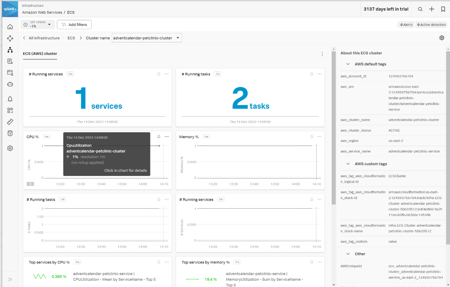450x287 pixels.
Task: Open the 0 Alerts badge
Action: coord(406,24)
